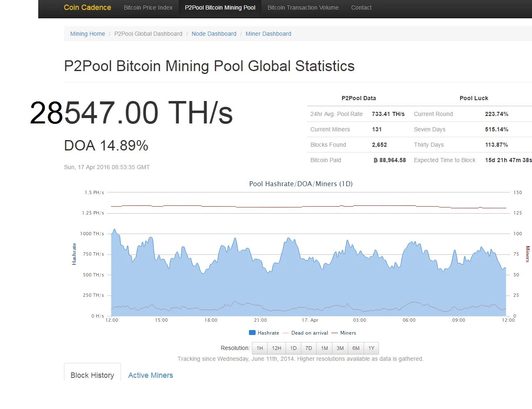The height and width of the screenshot is (409, 532).
Task: Click Expected Time to Block value
Action: 508,160
